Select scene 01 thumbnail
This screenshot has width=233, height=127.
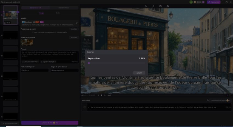click(10, 15)
